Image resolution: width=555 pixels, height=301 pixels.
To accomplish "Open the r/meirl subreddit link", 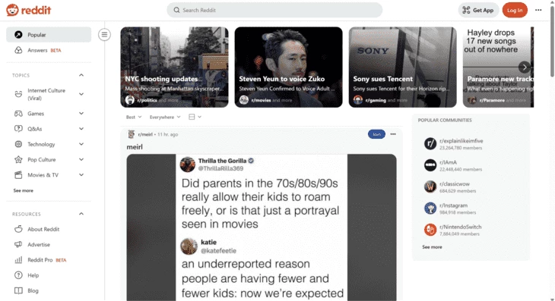I will 145,134.
